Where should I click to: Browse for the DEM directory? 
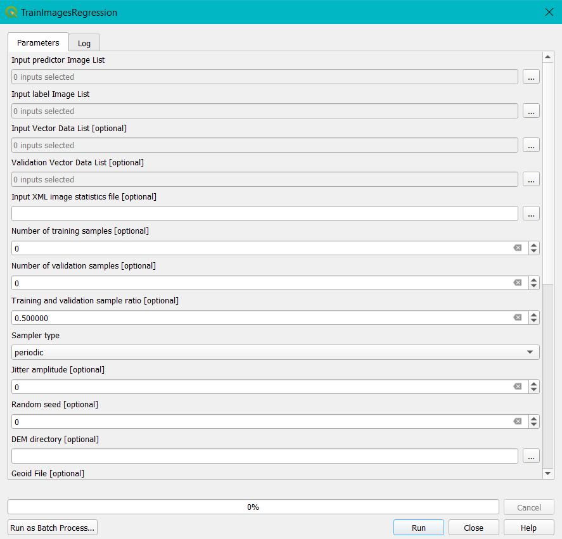pos(531,456)
